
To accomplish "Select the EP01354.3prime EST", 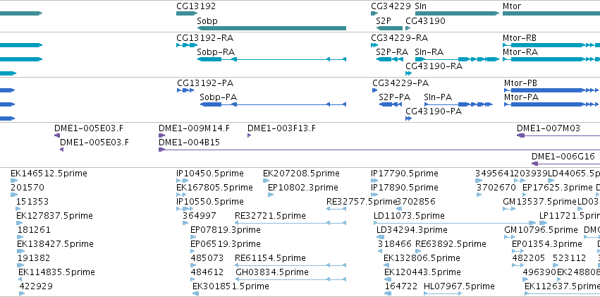I will (518, 251).
